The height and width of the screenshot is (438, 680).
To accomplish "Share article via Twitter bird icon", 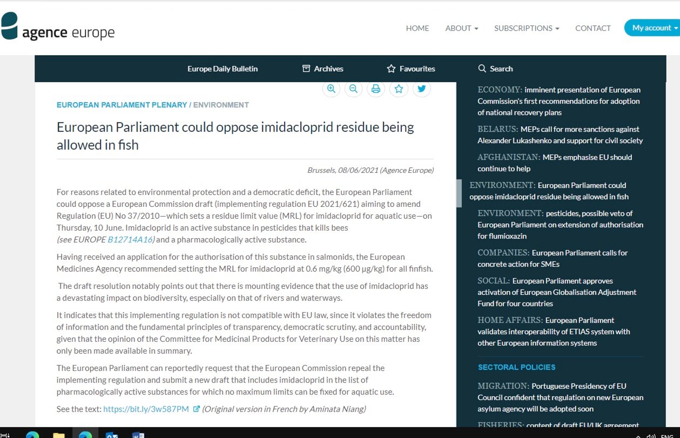I will point(421,89).
